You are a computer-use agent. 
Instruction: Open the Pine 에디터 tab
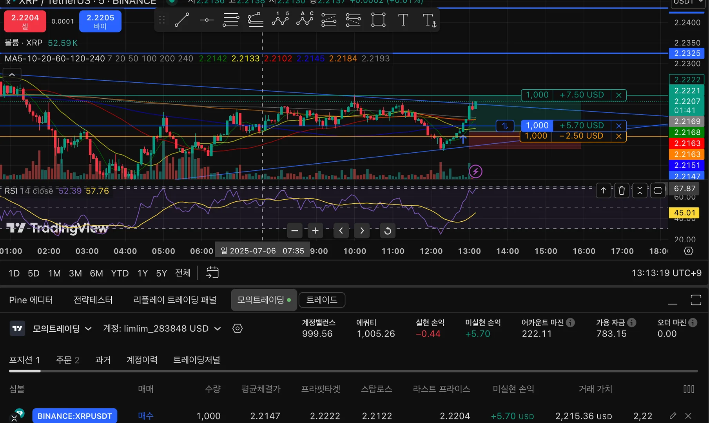(x=31, y=300)
